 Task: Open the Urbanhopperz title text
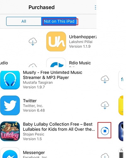(x=83, y=37)
